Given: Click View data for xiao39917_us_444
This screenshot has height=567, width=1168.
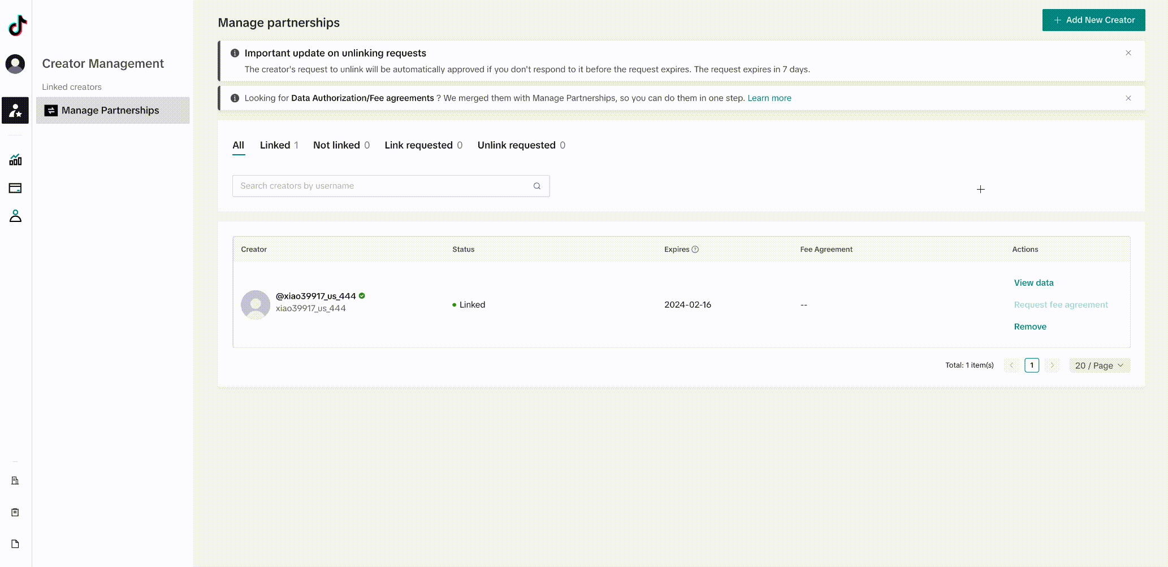Looking at the screenshot, I should click(x=1033, y=283).
